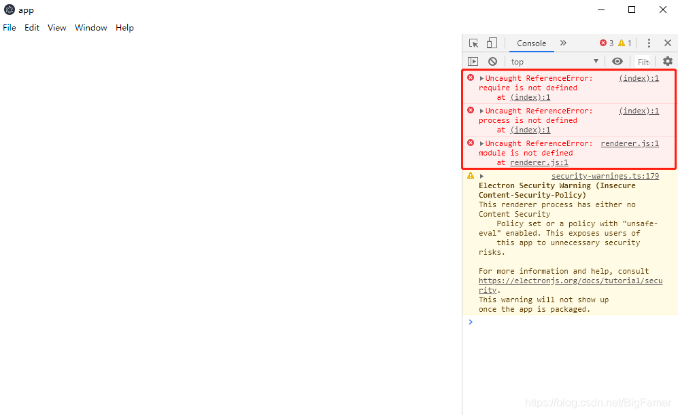
Task: Open 'at (index):1' link under process error
Action: 530,130
